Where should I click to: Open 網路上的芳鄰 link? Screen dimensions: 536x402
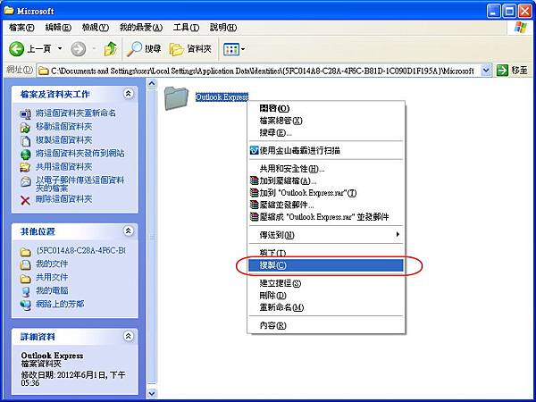(60, 304)
